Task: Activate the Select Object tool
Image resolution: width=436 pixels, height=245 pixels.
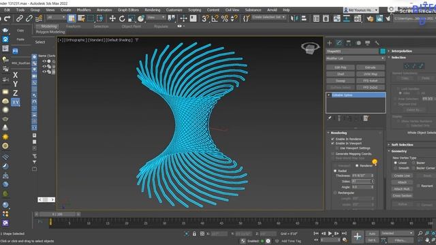Action: [72, 18]
